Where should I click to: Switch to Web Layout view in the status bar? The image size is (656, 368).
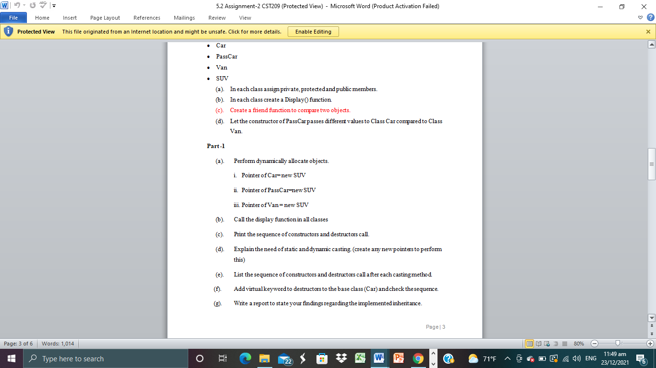coord(547,343)
